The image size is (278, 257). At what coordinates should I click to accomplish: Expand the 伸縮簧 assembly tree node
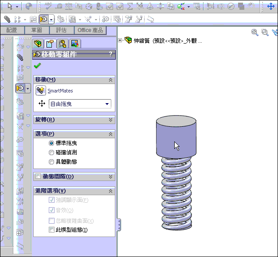tap(120, 40)
